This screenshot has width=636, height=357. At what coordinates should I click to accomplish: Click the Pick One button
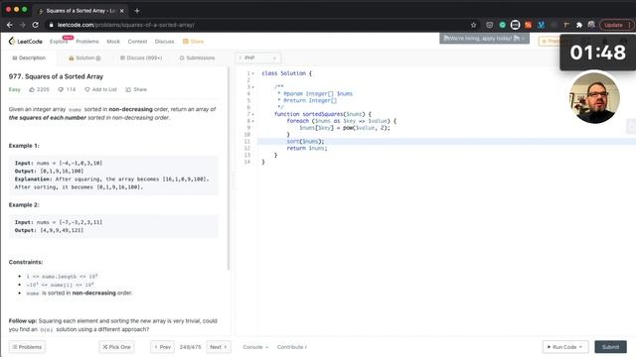pyautogui.click(x=117, y=347)
